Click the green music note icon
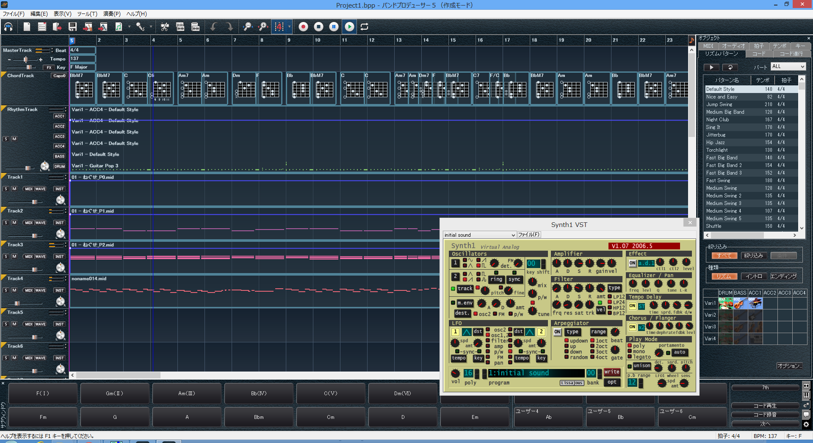This screenshot has width=813, height=443. [119, 27]
